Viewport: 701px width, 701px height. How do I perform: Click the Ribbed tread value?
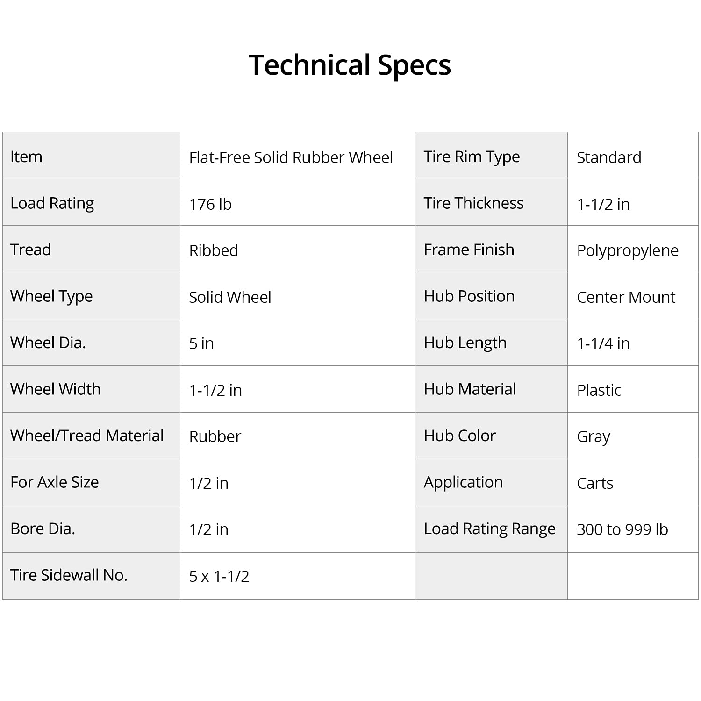coord(214,250)
